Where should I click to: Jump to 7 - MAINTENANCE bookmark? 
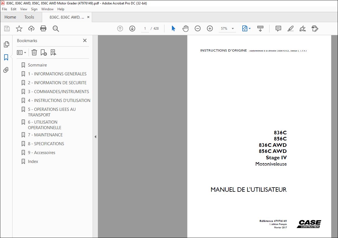point(45,135)
